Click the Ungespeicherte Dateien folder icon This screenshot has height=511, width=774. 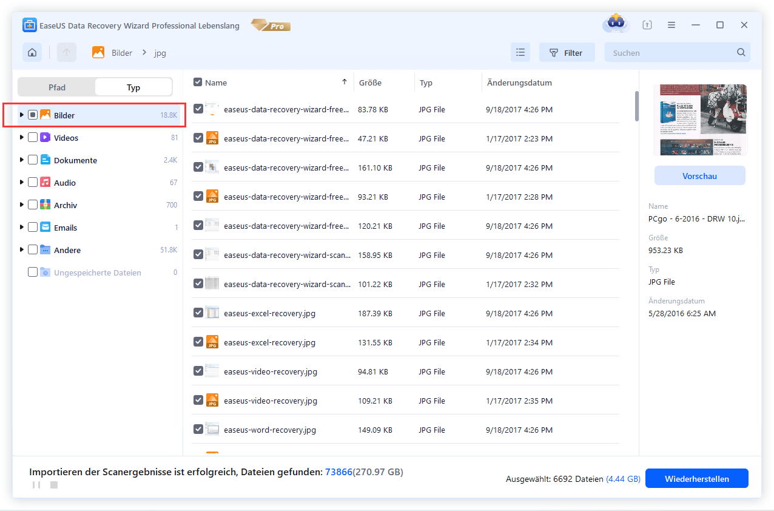[x=45, y=272]
